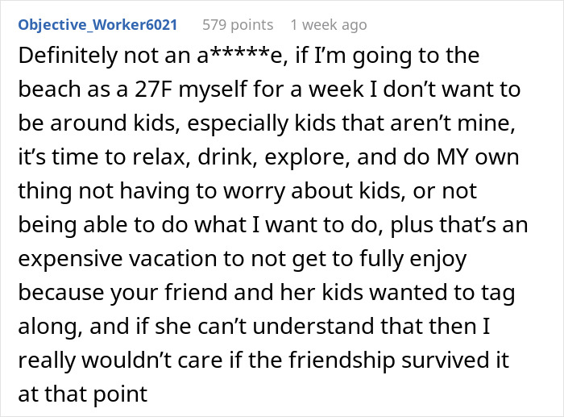The height and width of the screenshot is (417, 564).
Task: Click the word 'Definitely' starting the comment
Action: click(x=68, y=56)
